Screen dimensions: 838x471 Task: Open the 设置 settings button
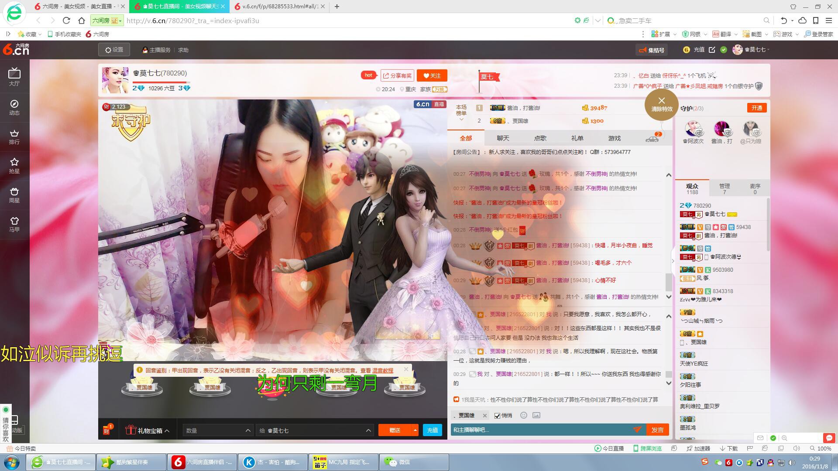pyautogui.click(x=114, y=50)
